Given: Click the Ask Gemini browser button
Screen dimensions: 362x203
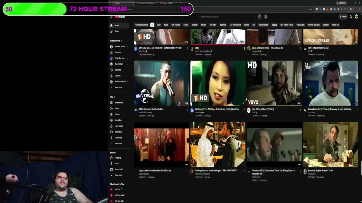Looking at the screenshot, I should 341,3.
